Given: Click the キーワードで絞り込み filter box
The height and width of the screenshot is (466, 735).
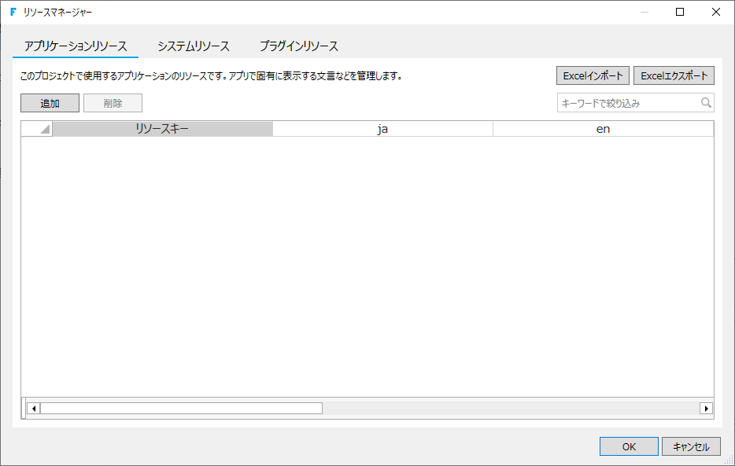Looking at the screenshot, I should 622,102.
